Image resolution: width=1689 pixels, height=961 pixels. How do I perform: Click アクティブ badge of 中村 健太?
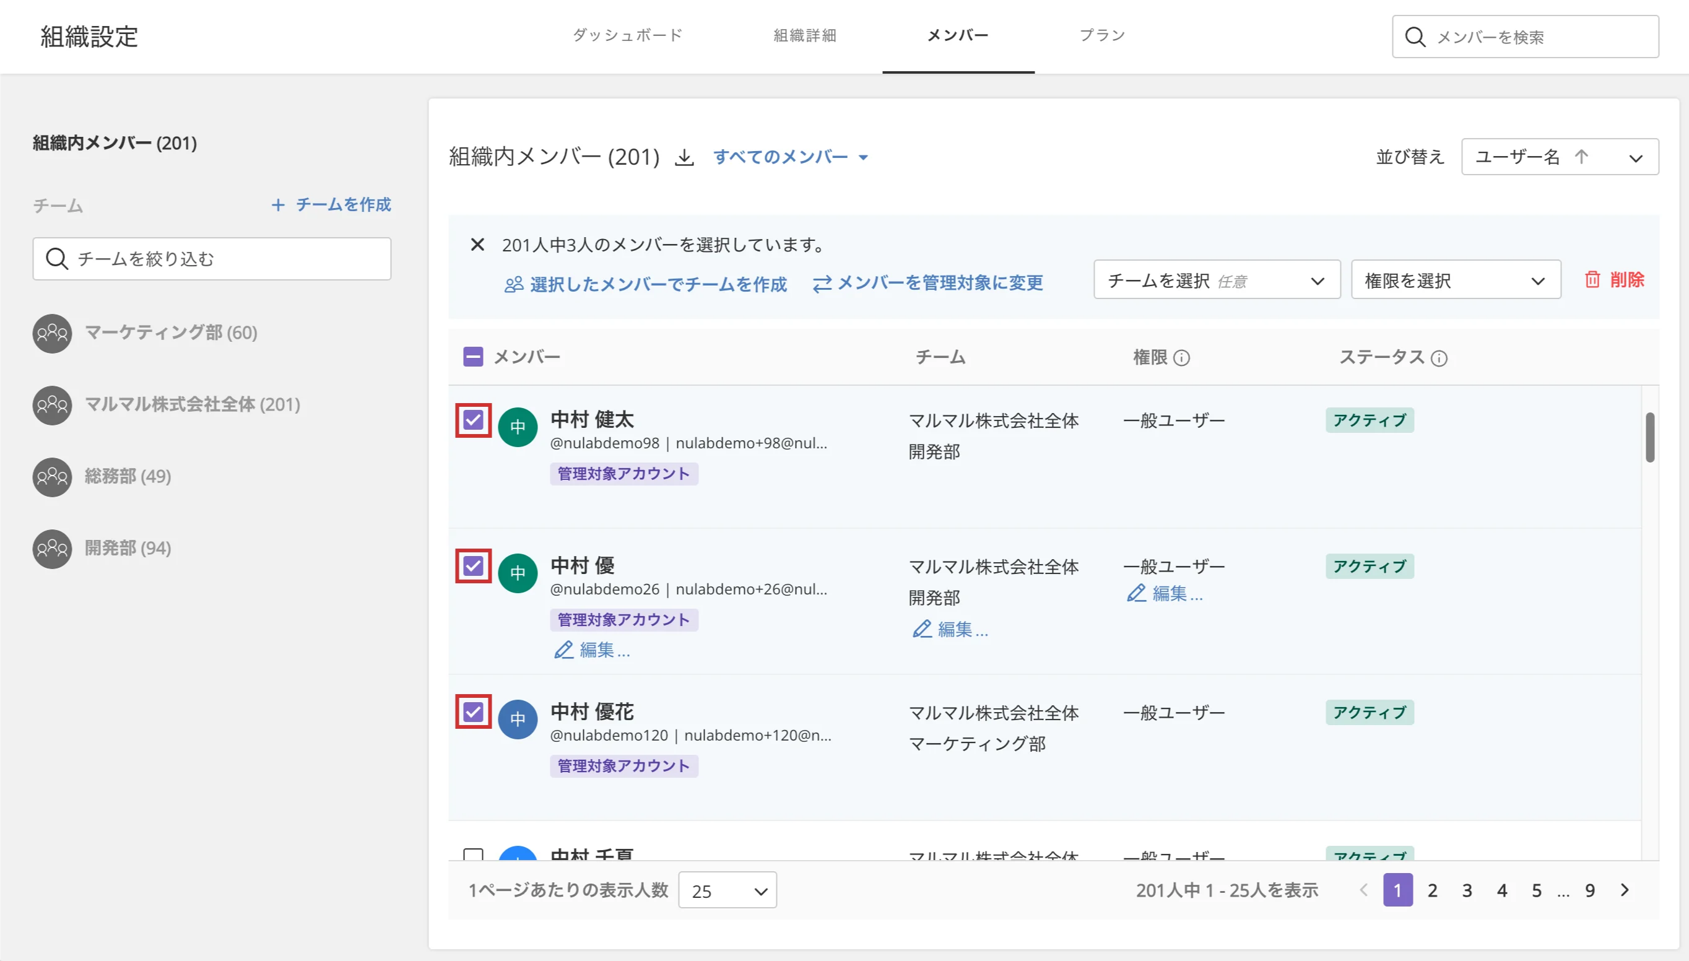click(1370, 420)
